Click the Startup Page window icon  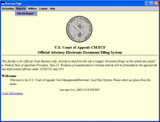point(3,4)
